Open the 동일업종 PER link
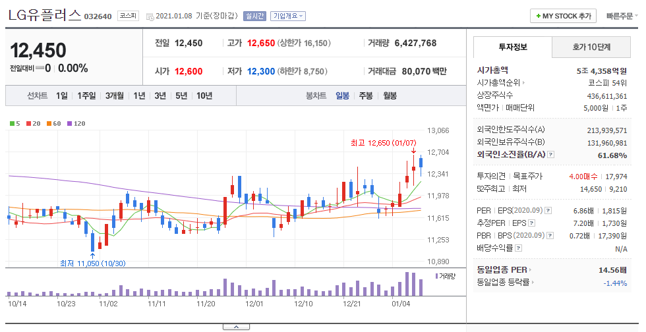Viewport: 646px width, 332px height. [x=504, y=270]
